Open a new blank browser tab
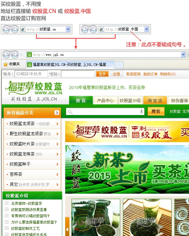The width and height of the screenshot is (189, 236). point(119,65)
